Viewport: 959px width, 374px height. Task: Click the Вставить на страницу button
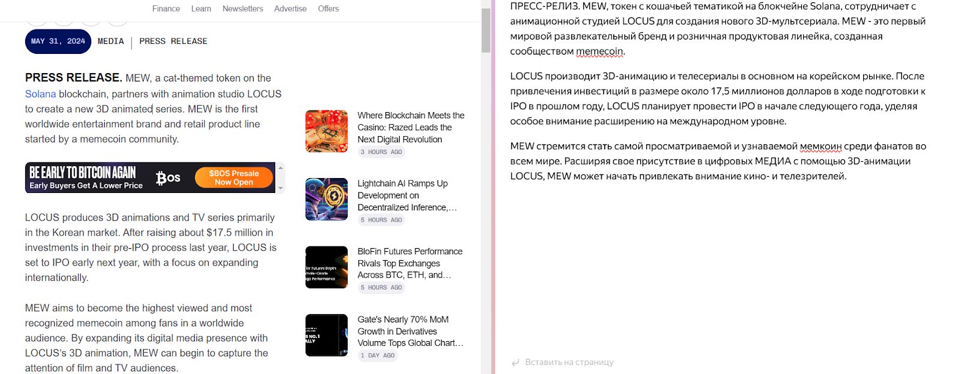click(x=563, y=363)
